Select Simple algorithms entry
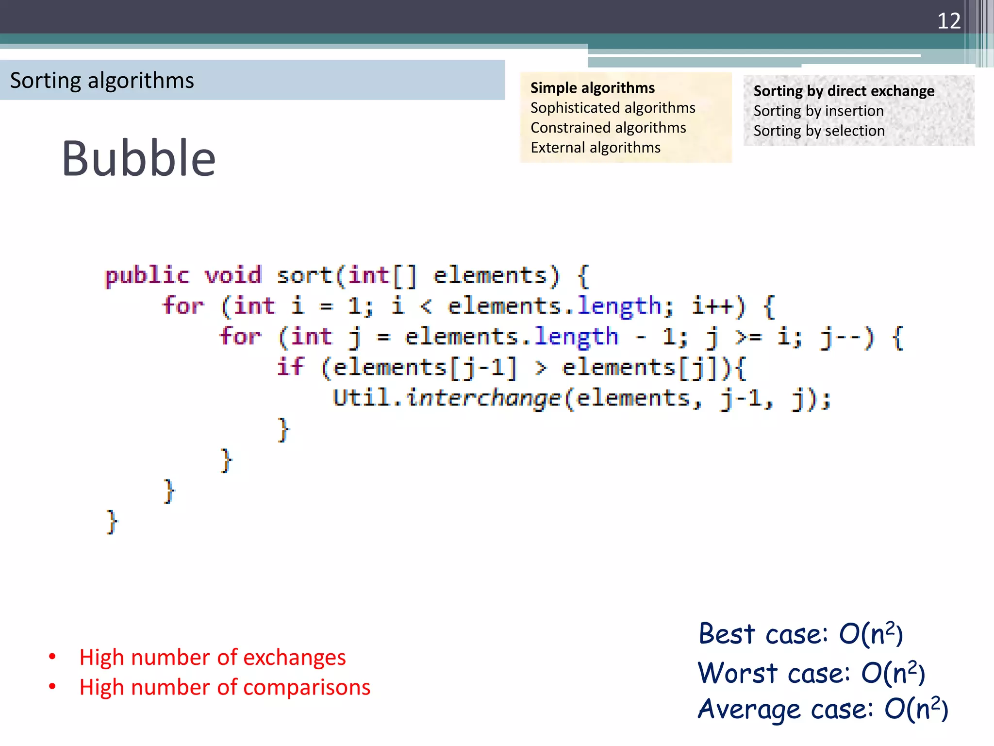 592,88
